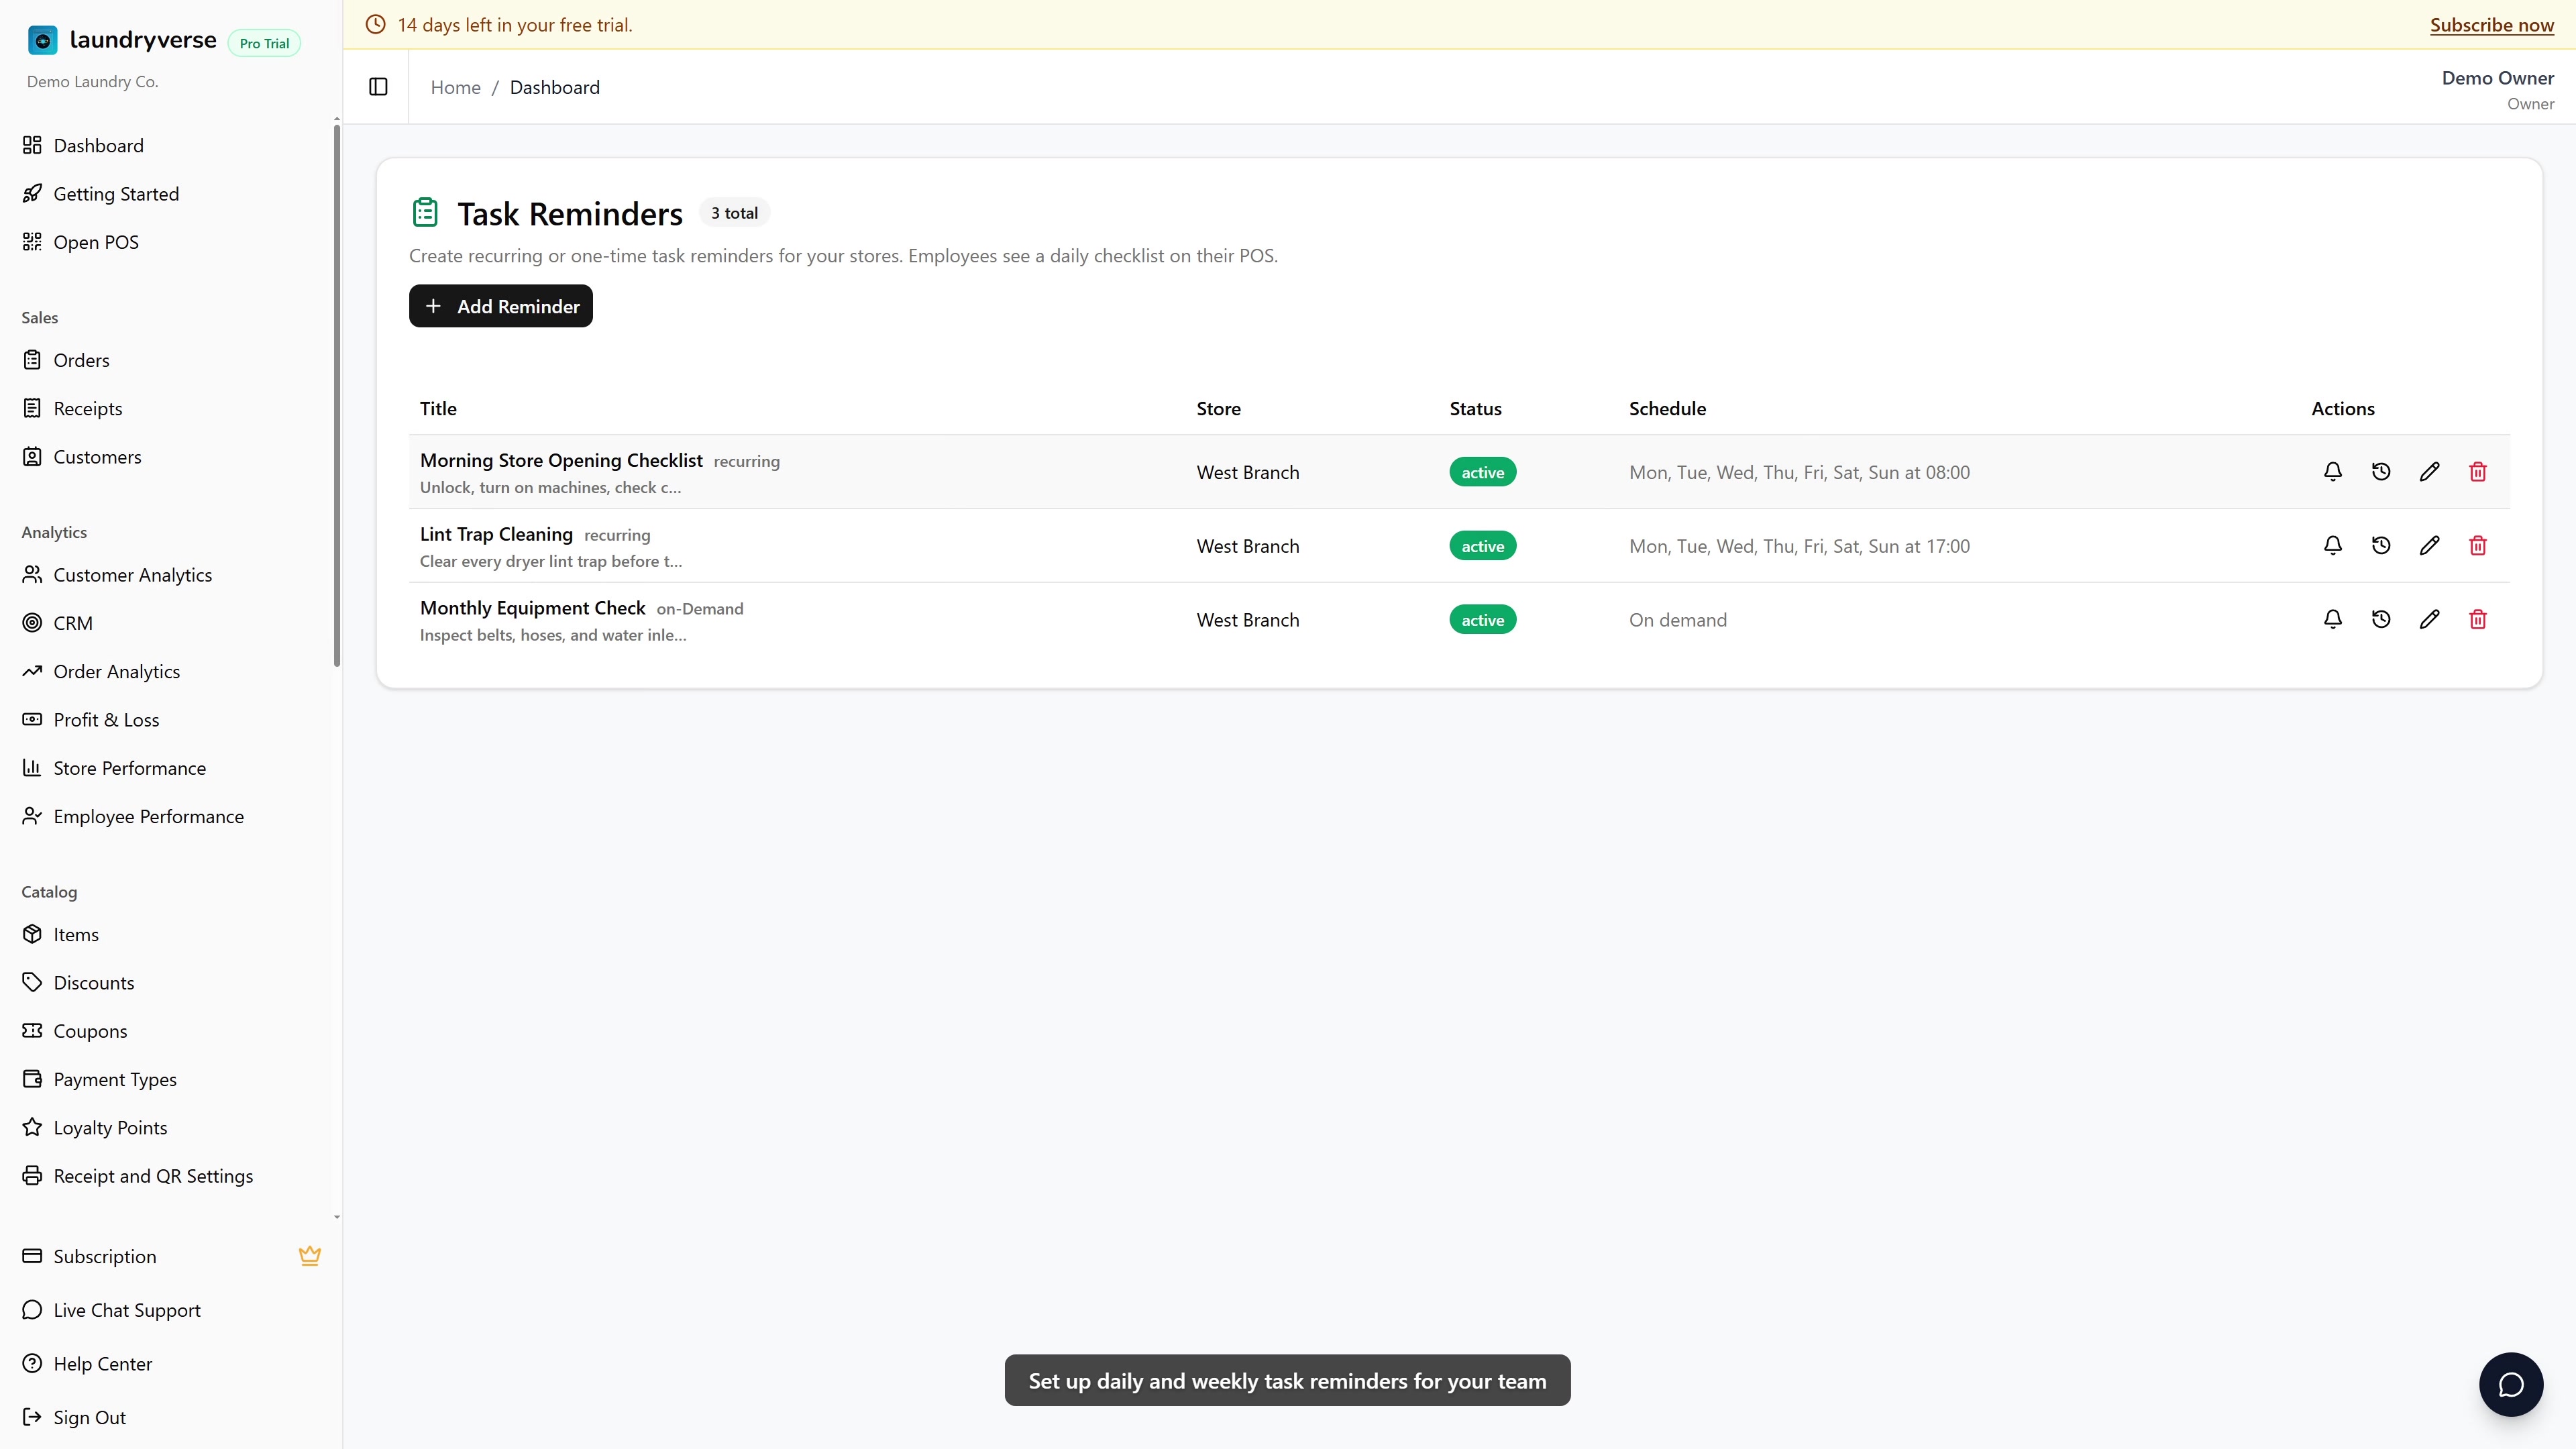The width and height of the screenshot is (2576, 1449).
Task: Click the 'On demand' schedule cell
Action: tap(1677, 620)
